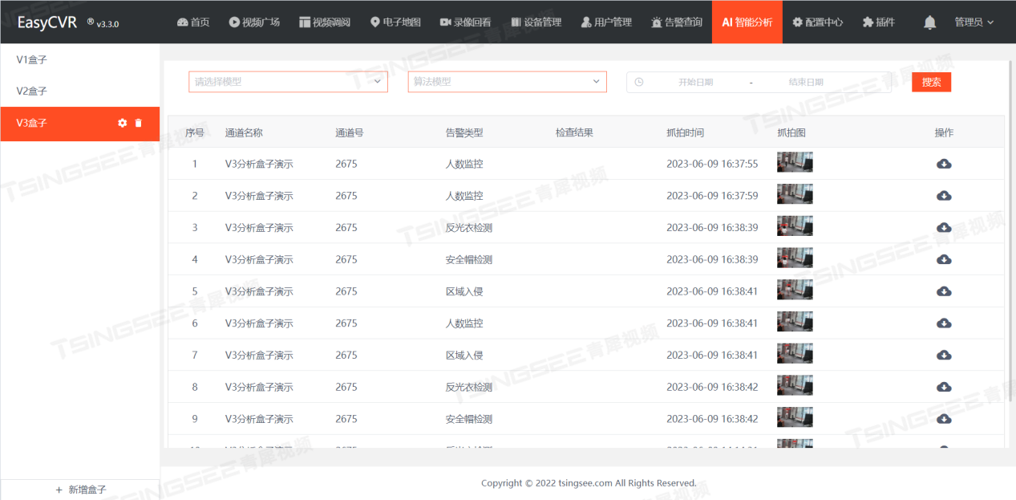Image resolution: width=1016 pixels, height=500 pixels.
Task: Open the 算法模型 dropdown
Action: [507, 82]
